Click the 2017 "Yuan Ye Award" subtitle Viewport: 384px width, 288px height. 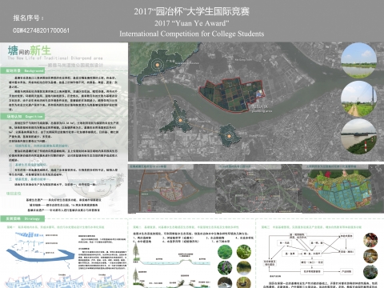click(192, 23)
